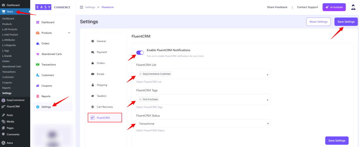Click bottom Save Settings button

(x=337, y=141)
